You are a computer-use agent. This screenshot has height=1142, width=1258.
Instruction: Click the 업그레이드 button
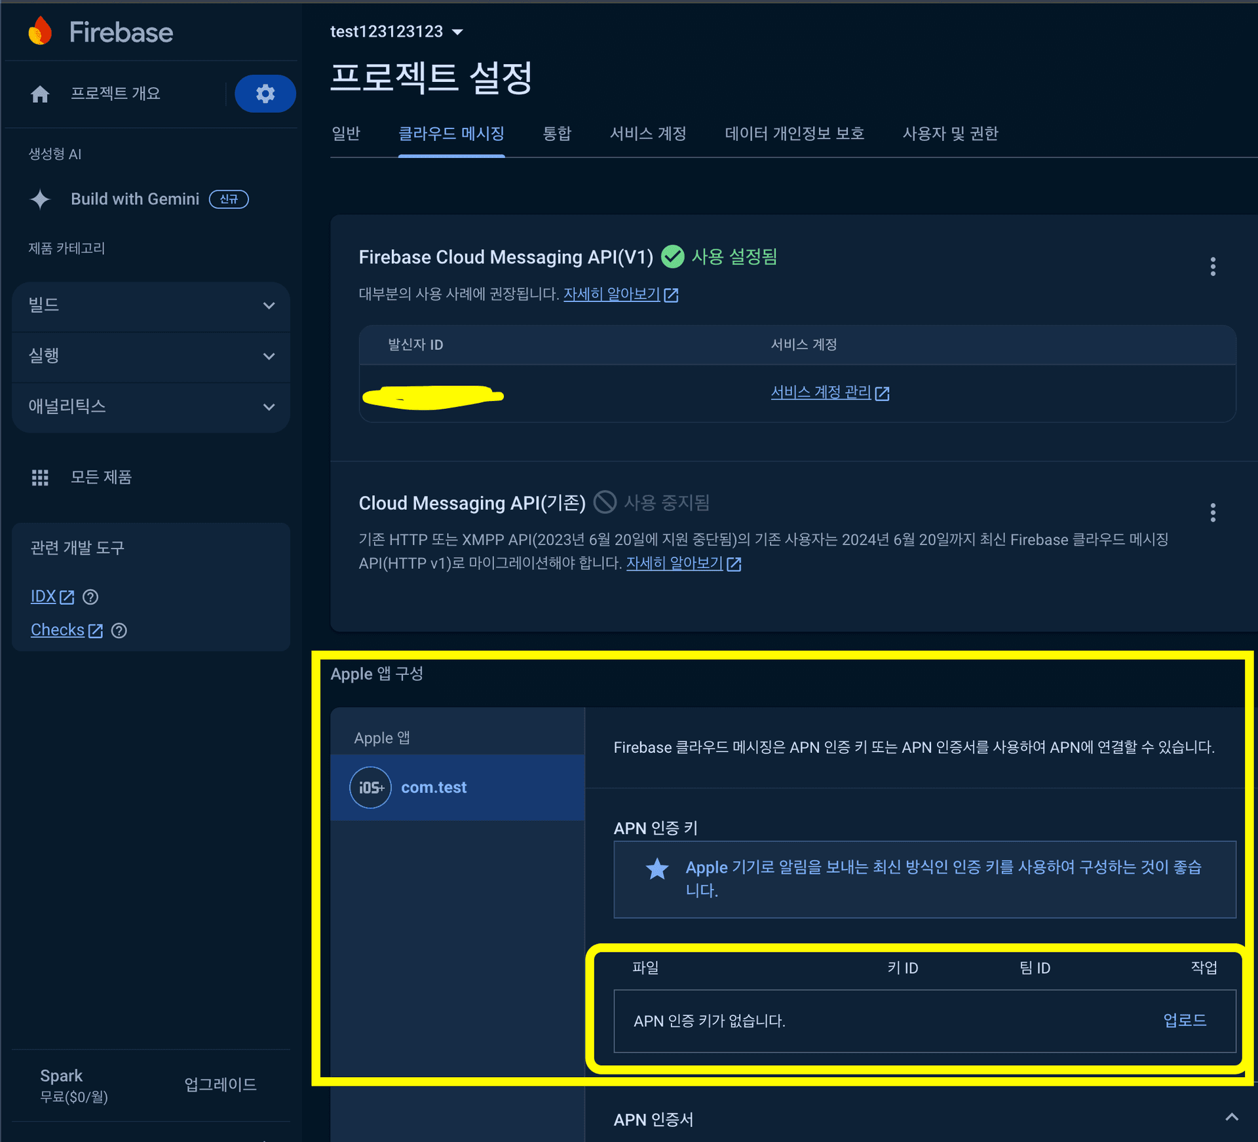(x=220, y=1085)
